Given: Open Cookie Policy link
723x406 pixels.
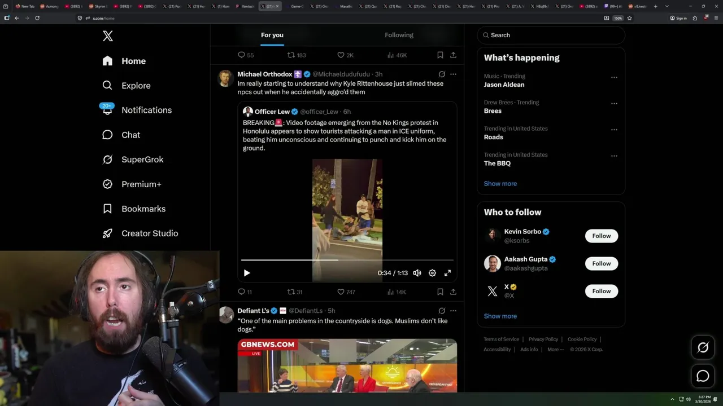Looking at the screenshot, I should [x=582, y=339].
